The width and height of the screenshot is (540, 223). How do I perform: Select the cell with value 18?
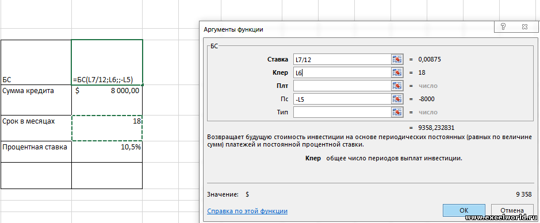tap(107, 128)
